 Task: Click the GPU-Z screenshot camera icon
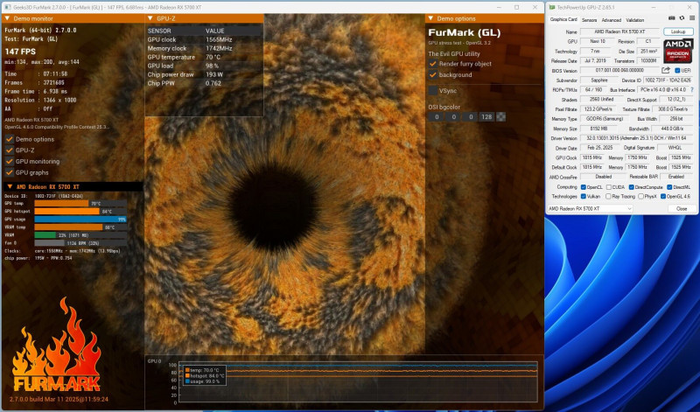pyautogui.click(x=671, y=18)
